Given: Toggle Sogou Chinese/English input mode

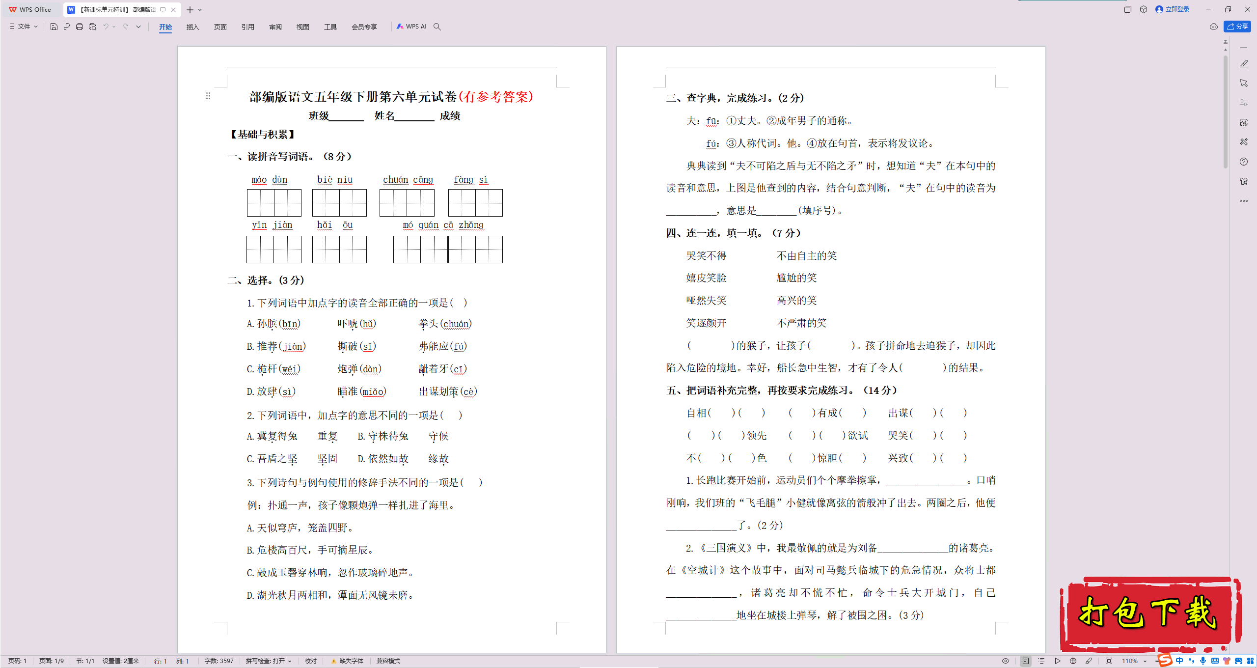Looking at the screenshot, I should [1180, 661].
